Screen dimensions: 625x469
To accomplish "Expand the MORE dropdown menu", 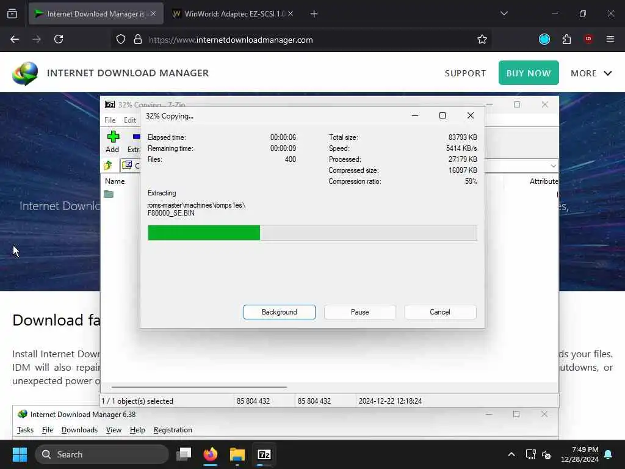I will coord(591,73).
